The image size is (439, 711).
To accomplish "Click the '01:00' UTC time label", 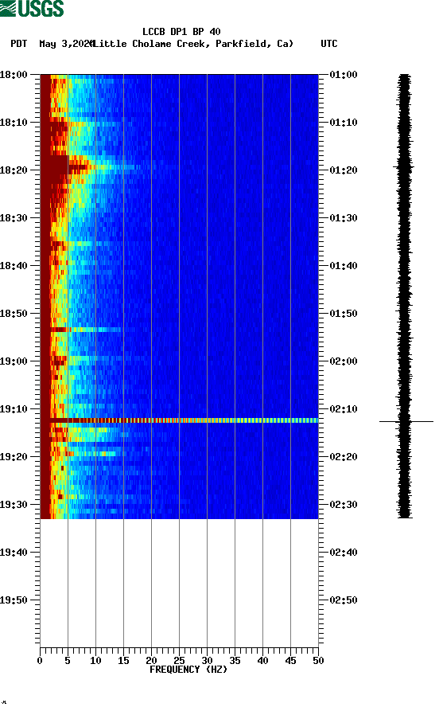I will 344,74.
